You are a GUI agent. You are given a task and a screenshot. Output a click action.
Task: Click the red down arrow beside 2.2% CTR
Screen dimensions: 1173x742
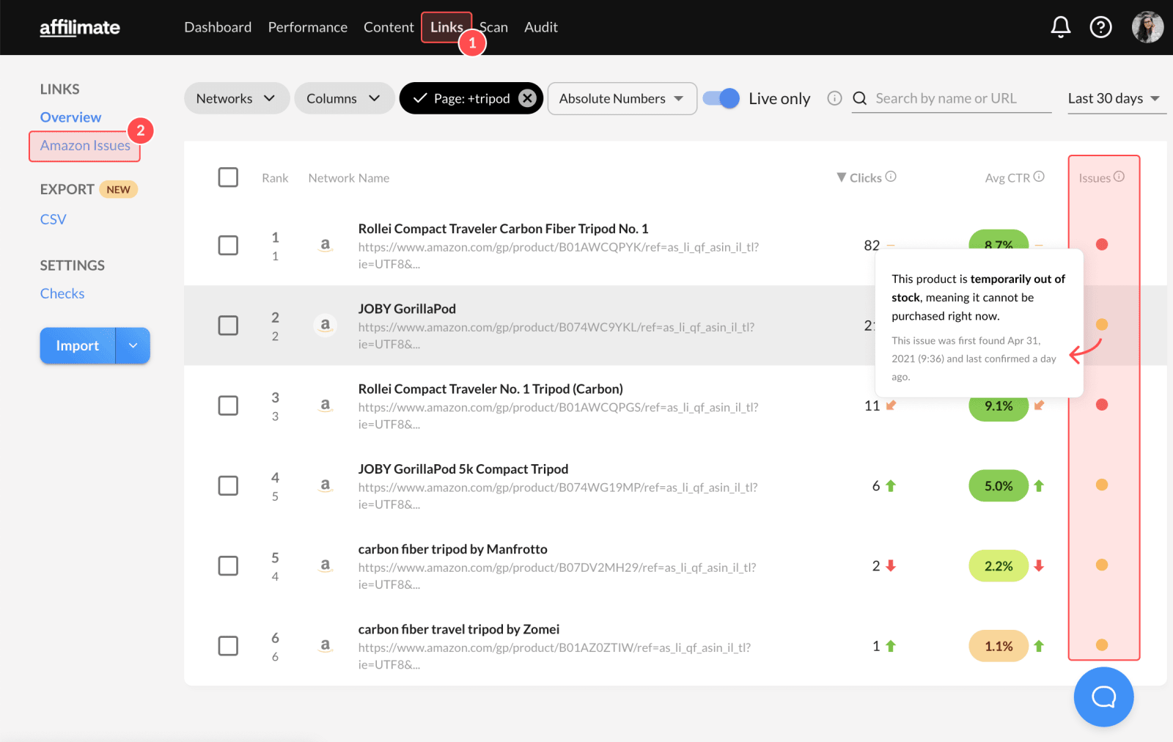[1039, 565]
